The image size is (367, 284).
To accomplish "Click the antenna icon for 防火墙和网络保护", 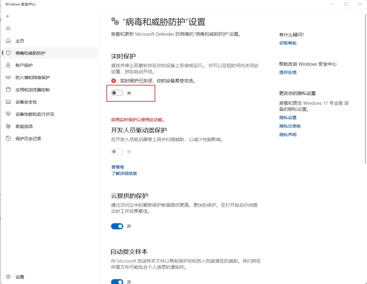I will [8, 77].
